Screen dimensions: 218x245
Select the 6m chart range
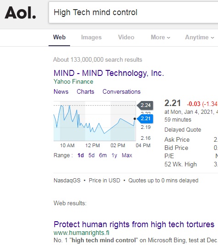click(x=103, y=155)
